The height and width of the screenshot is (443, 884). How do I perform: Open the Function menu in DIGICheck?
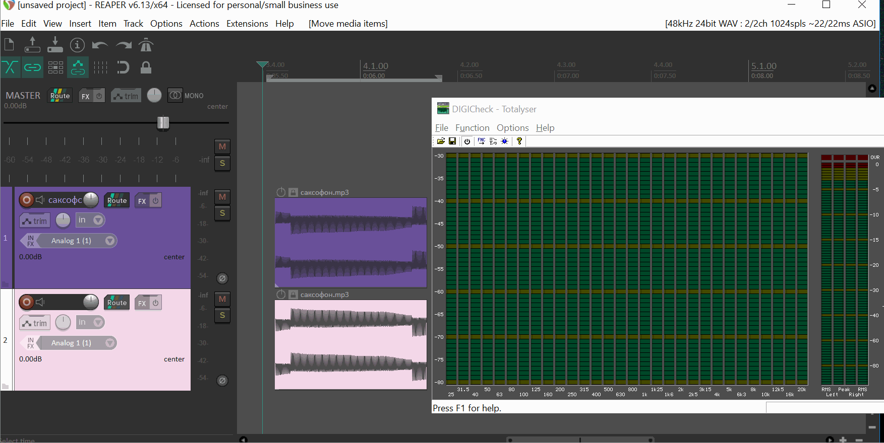click(472, 128)
